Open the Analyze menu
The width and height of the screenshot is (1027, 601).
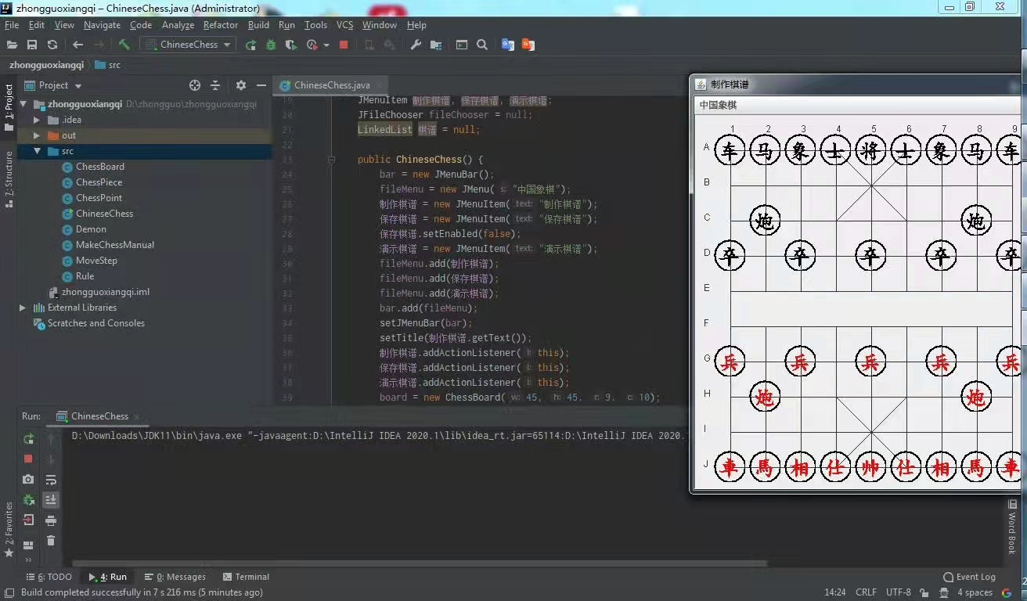(178, 25)
